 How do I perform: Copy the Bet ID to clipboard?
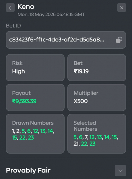click(119, 40)
